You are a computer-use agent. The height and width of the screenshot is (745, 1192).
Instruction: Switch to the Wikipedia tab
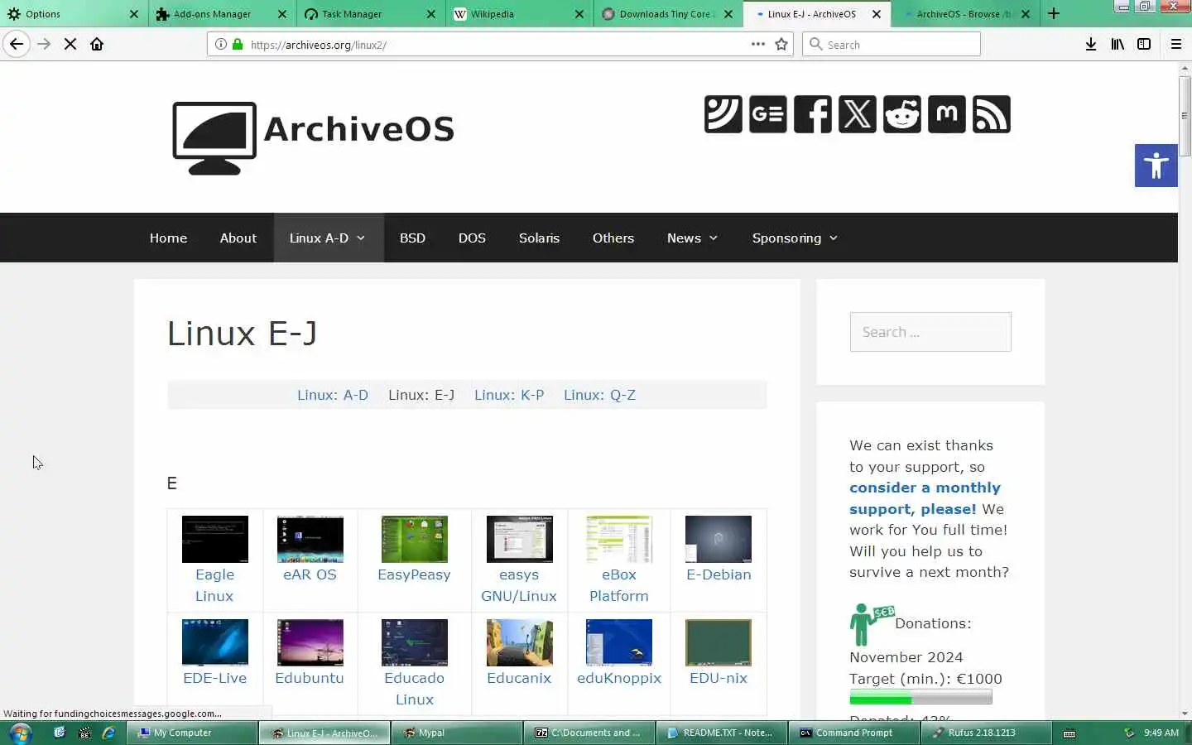pyautogui.click(x=518, y=13)
